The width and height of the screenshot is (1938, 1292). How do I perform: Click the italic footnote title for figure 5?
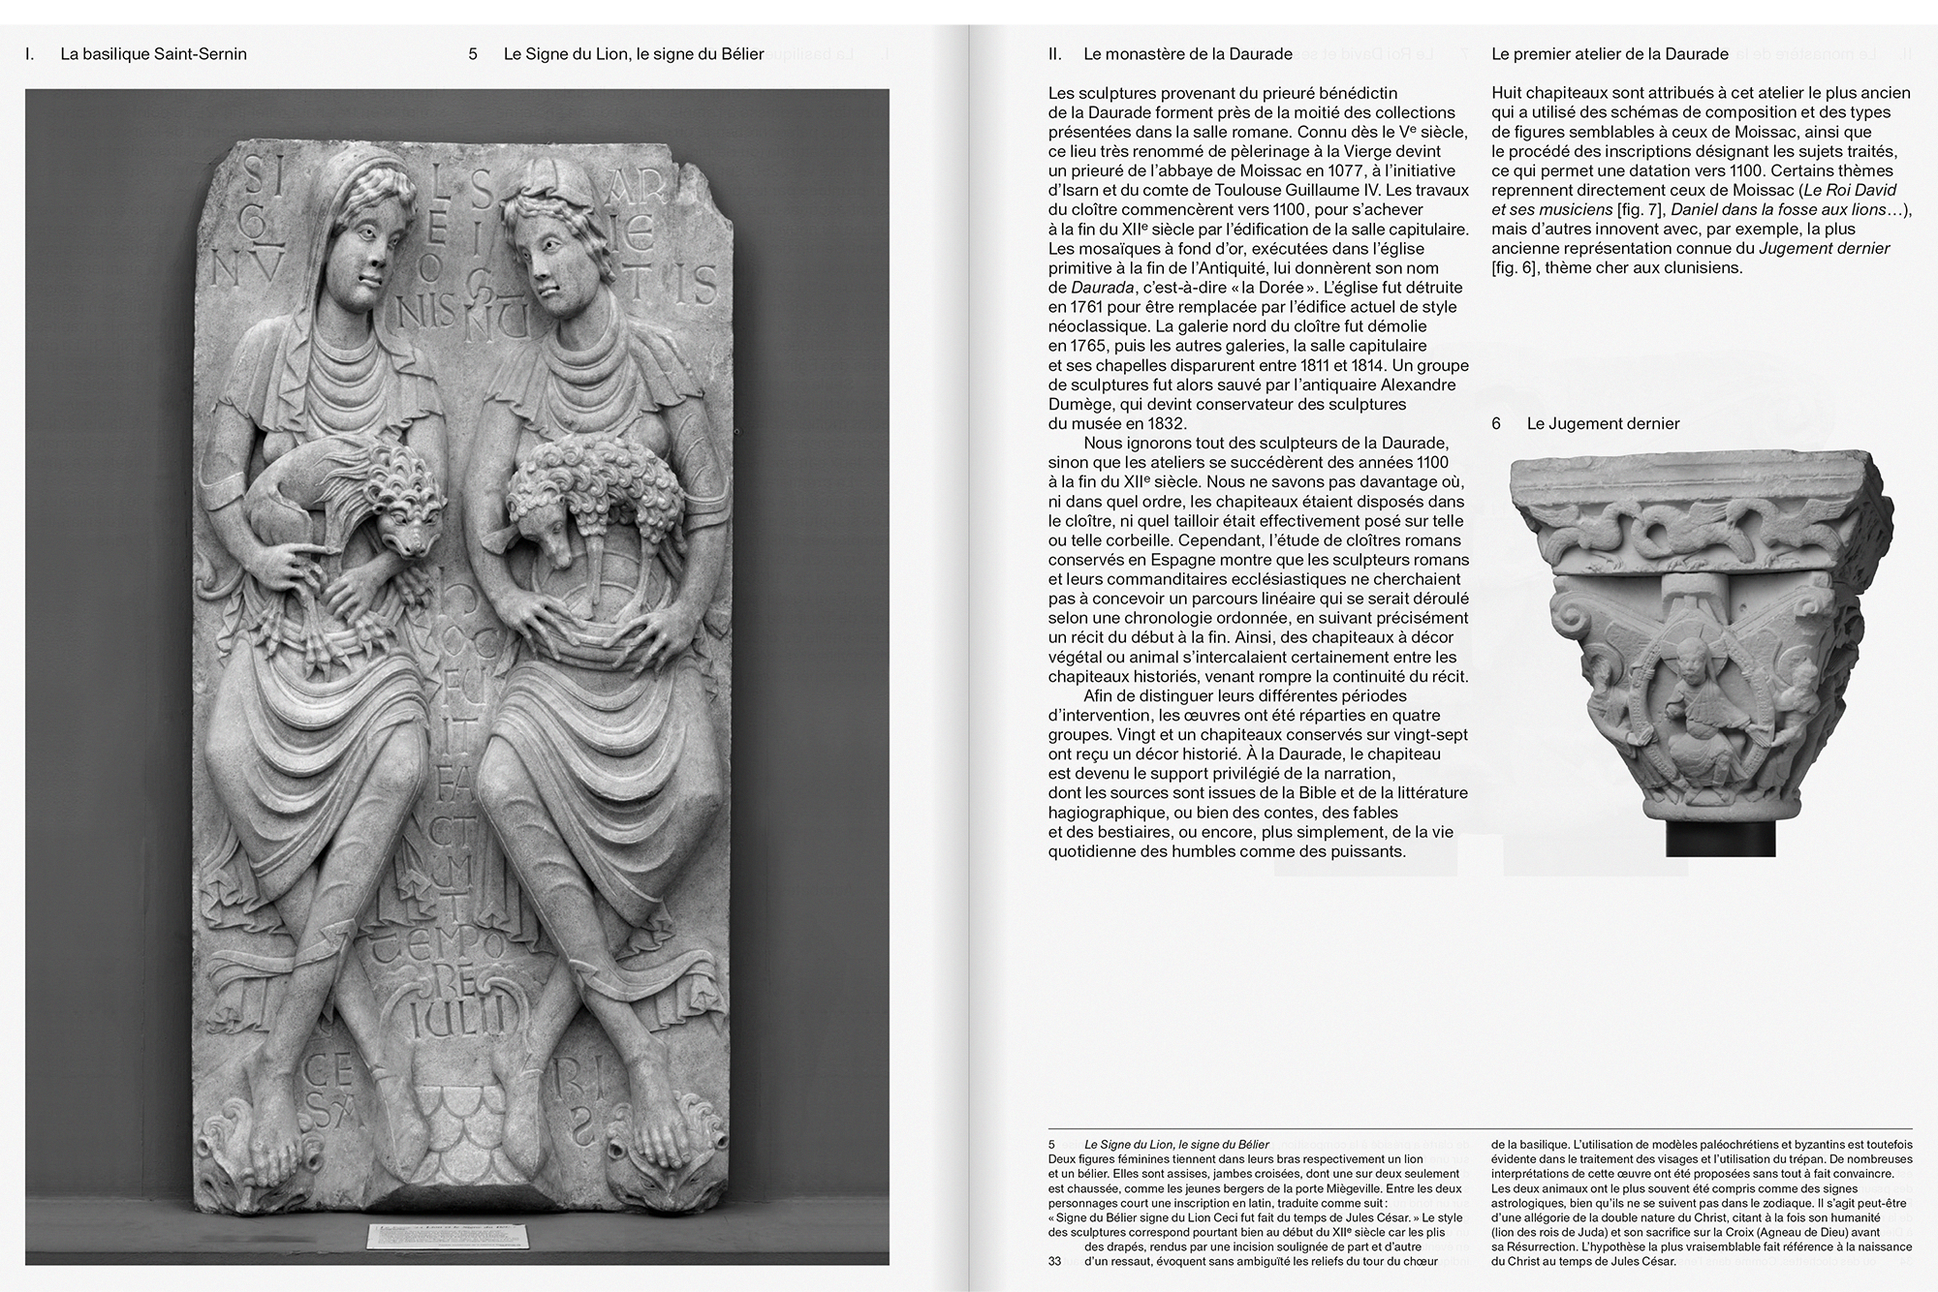(x=1176, y=1144)
